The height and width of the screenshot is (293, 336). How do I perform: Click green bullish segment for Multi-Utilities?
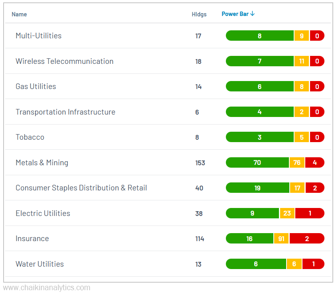coord(259,36)
